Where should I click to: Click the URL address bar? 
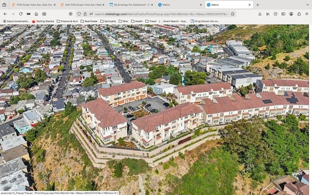click(x=158, y=14)
